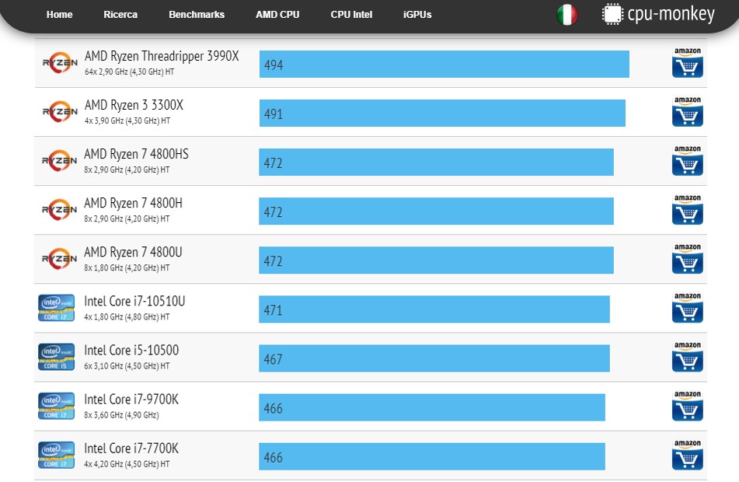Image resolution: width=739 pixels, height=482 pixels.
Task: Click Amazon cart for Ryzen 3 3300X
Action: (x=688, y=111)
